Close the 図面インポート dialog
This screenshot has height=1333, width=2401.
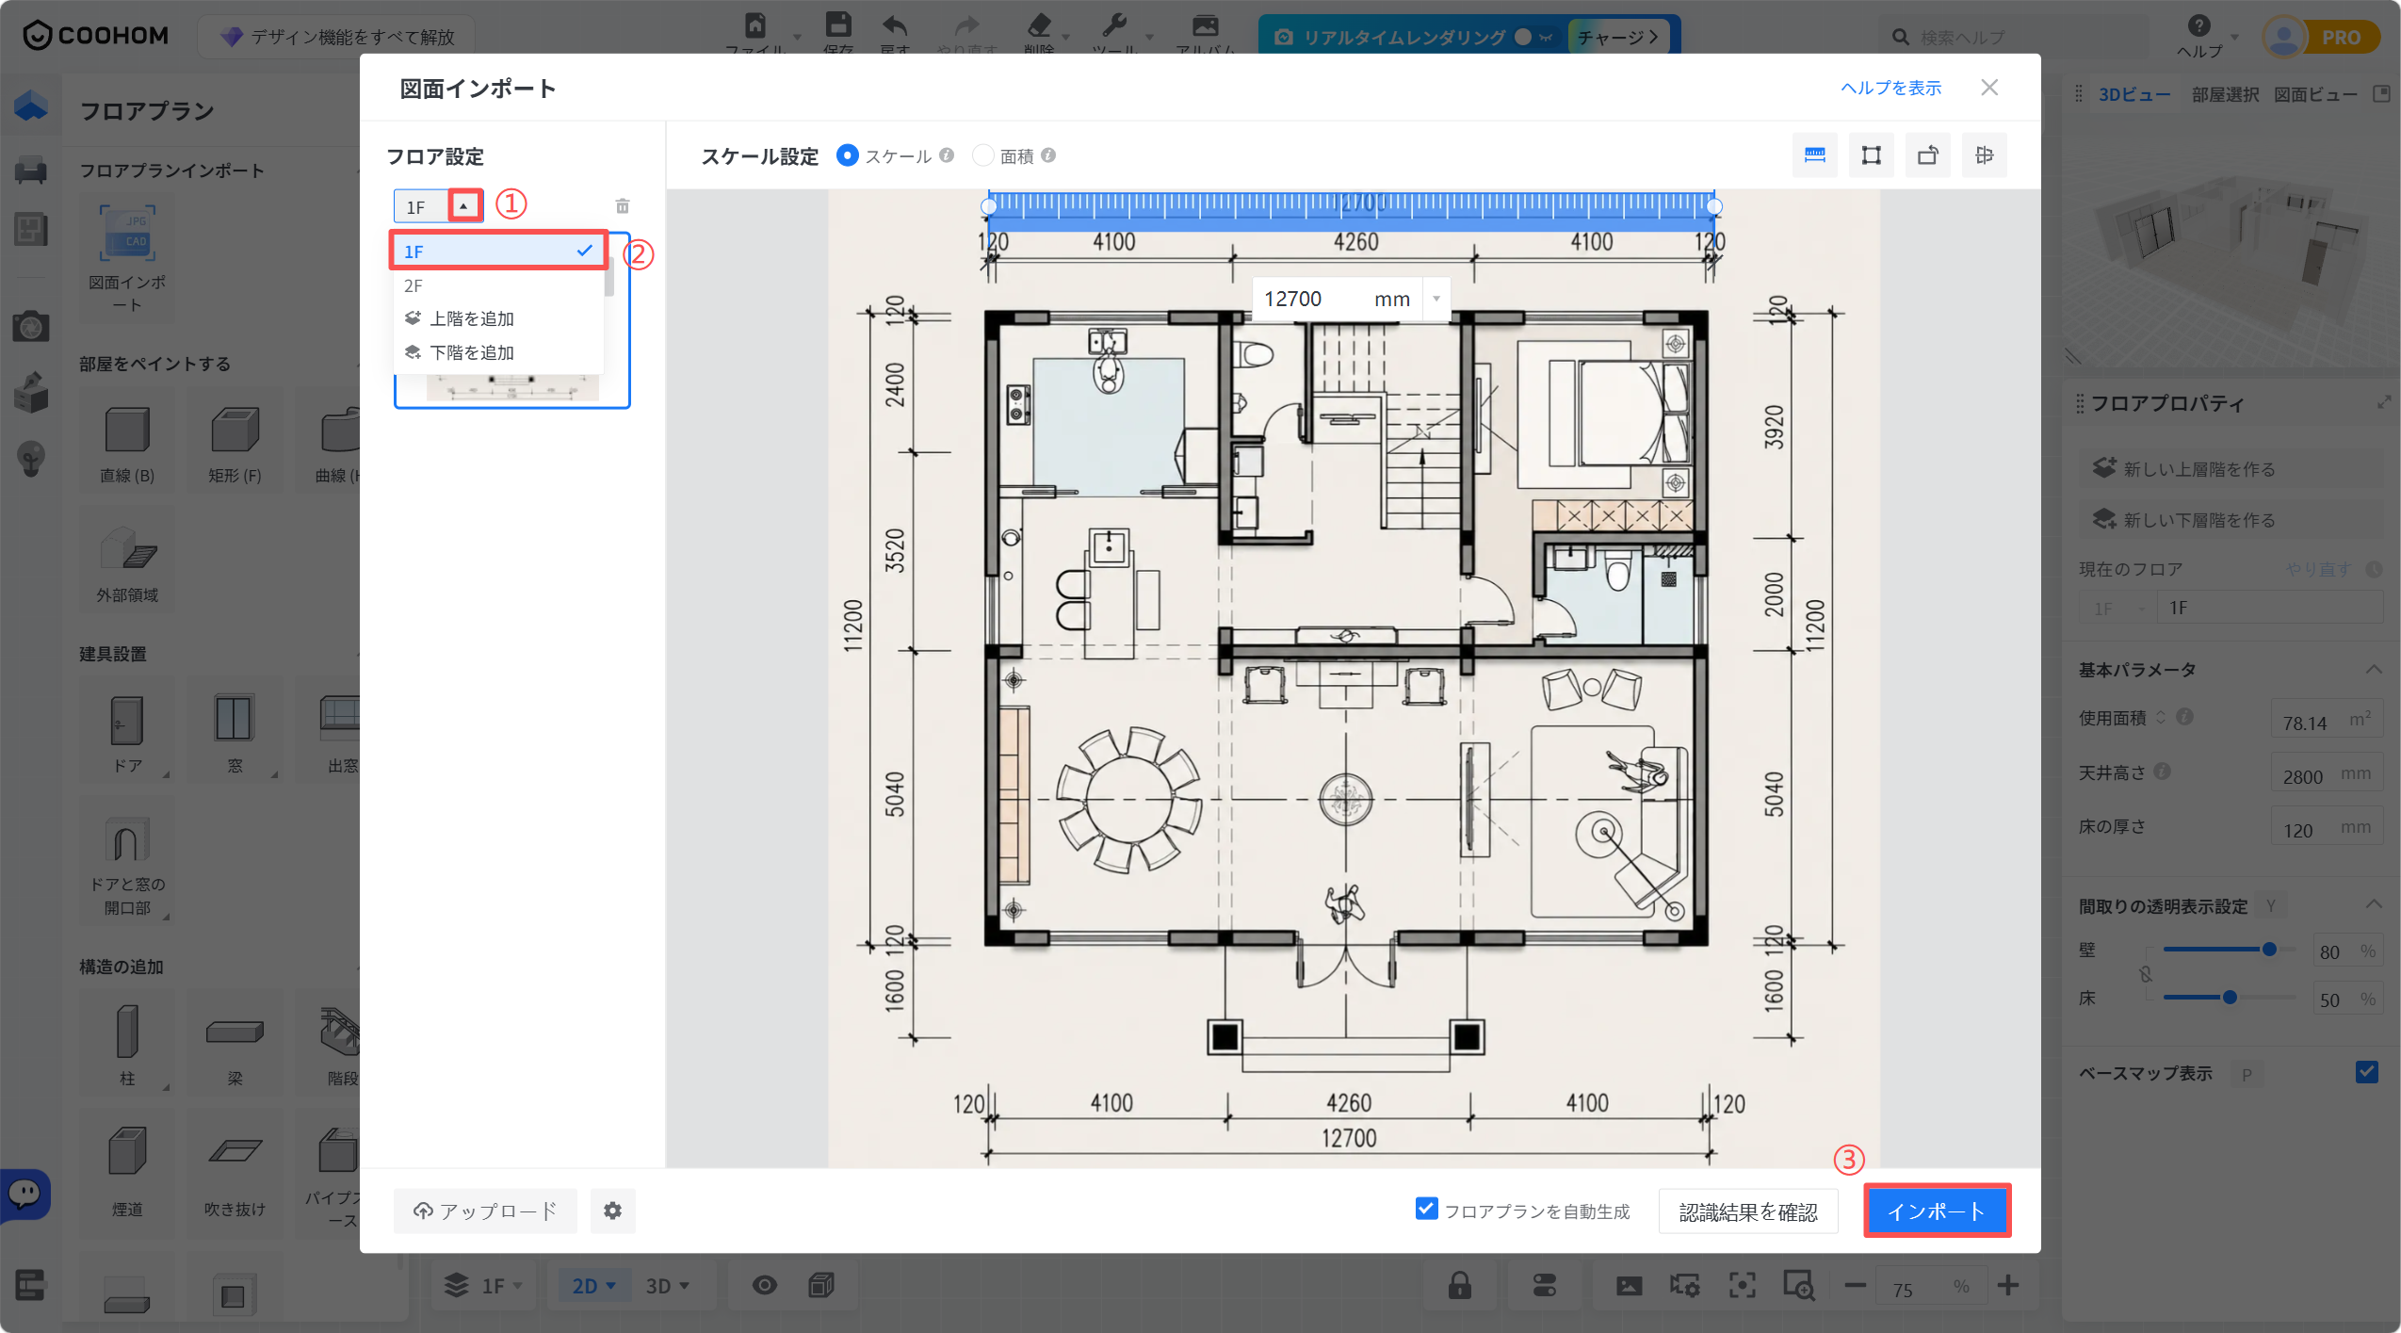click(x=1989, y=88)
